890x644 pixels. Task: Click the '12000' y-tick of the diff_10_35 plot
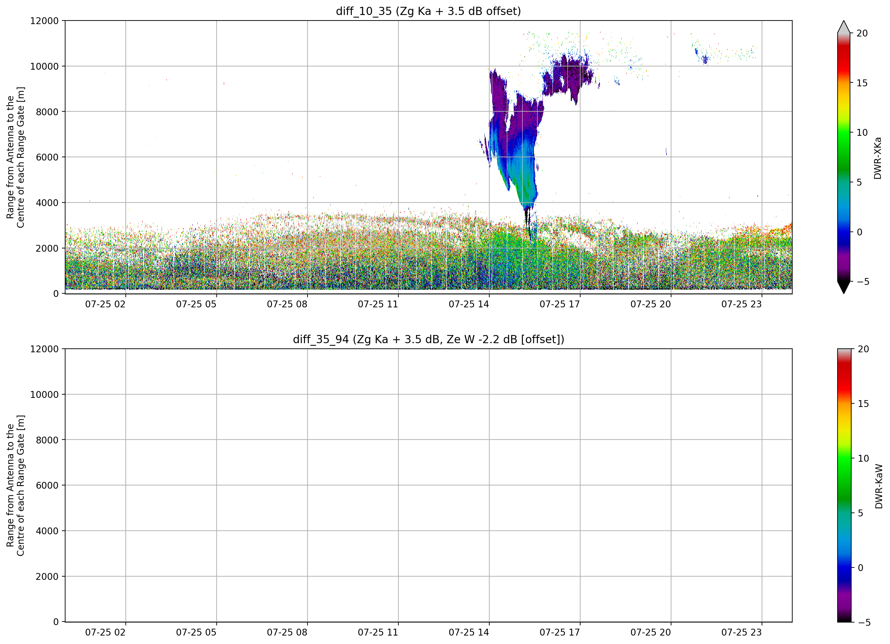44,21
